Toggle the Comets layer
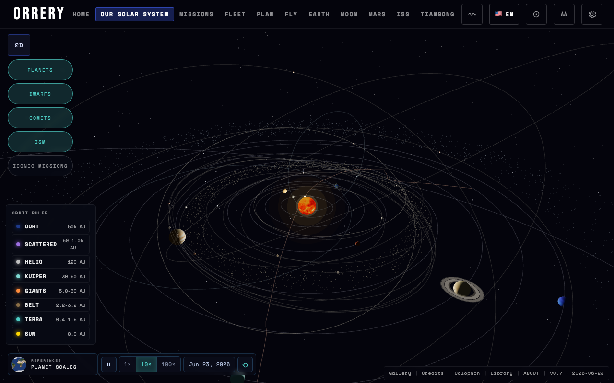The image size is (614, 383). pyautogui.click(x=40, y=118)
